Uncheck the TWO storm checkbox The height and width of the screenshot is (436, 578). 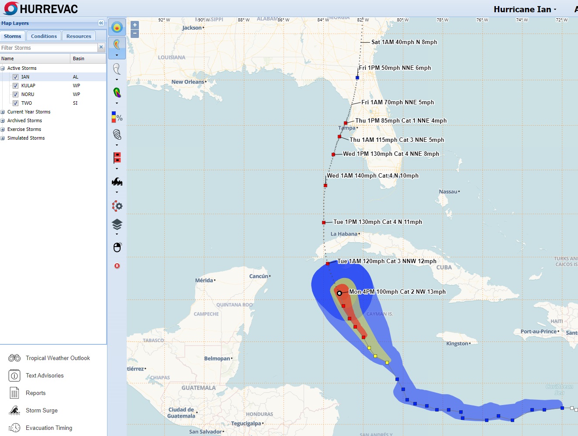coord(16,103)
